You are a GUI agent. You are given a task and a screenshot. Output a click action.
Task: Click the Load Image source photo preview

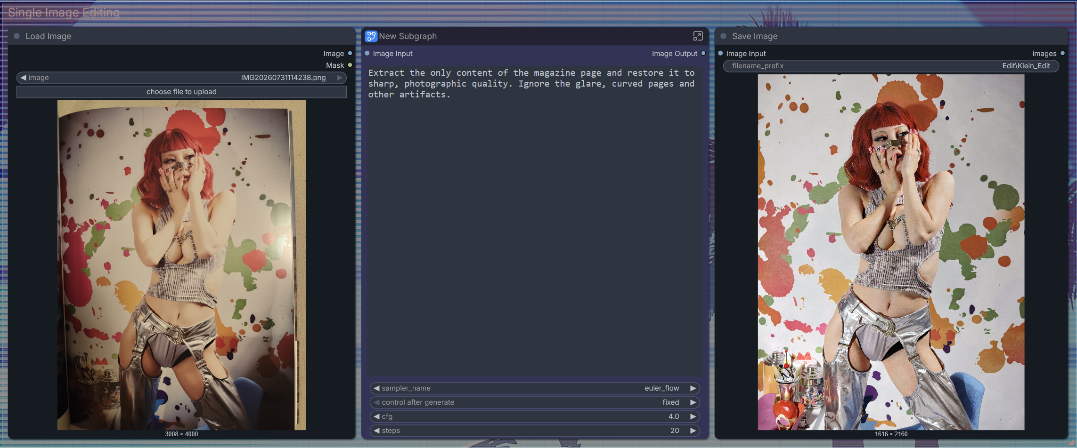(x=181, y=265)
